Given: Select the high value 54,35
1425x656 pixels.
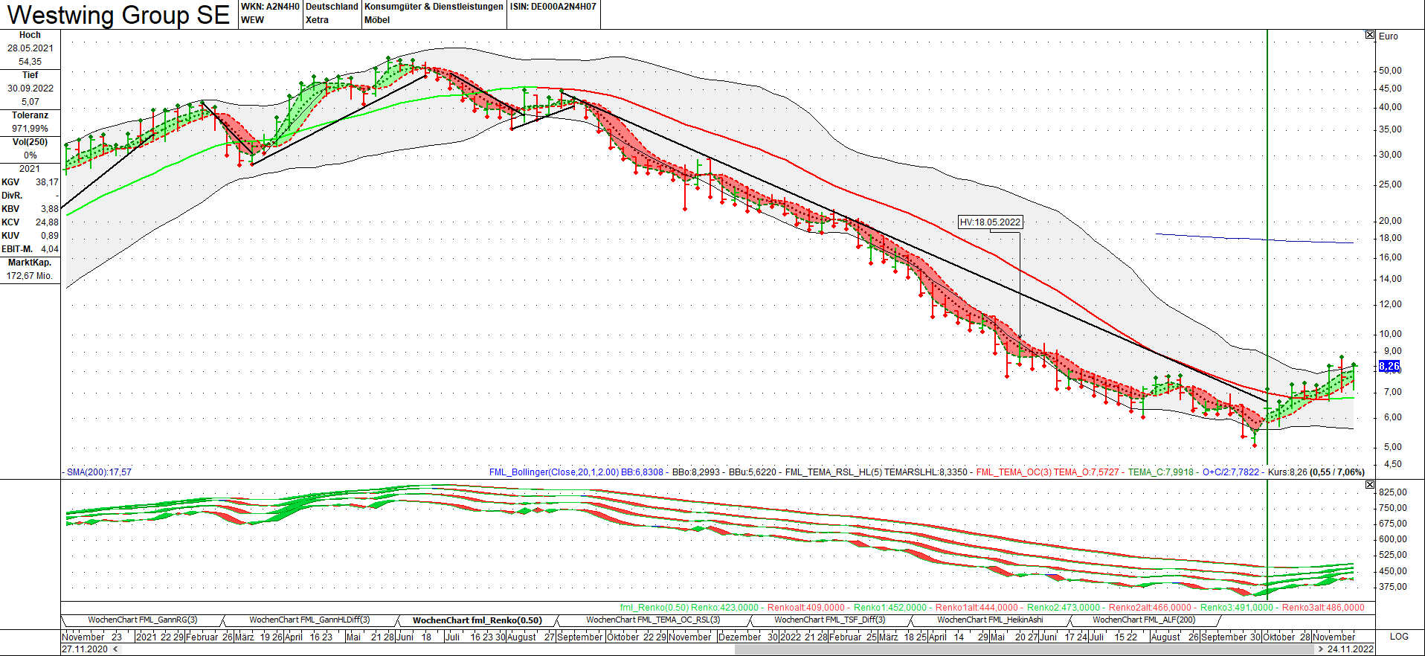Looking at the screenshot, I should 30,62.
